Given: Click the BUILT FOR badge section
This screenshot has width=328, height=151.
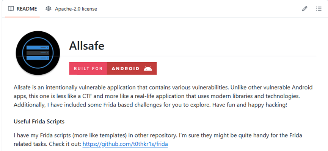Looking at the screenshot, I should [88, 68].
